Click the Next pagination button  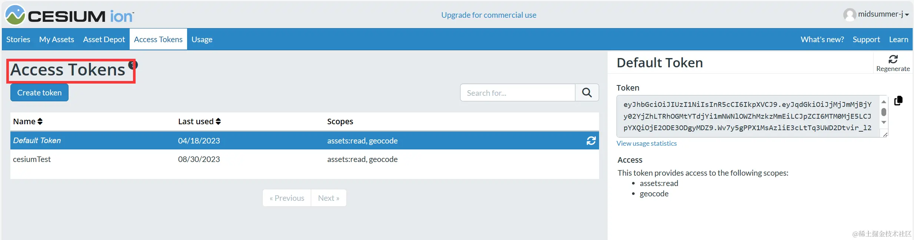[x=329, y=198]
